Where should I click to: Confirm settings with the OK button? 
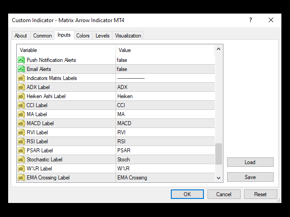pyautogui.click(x=187, y=194)
